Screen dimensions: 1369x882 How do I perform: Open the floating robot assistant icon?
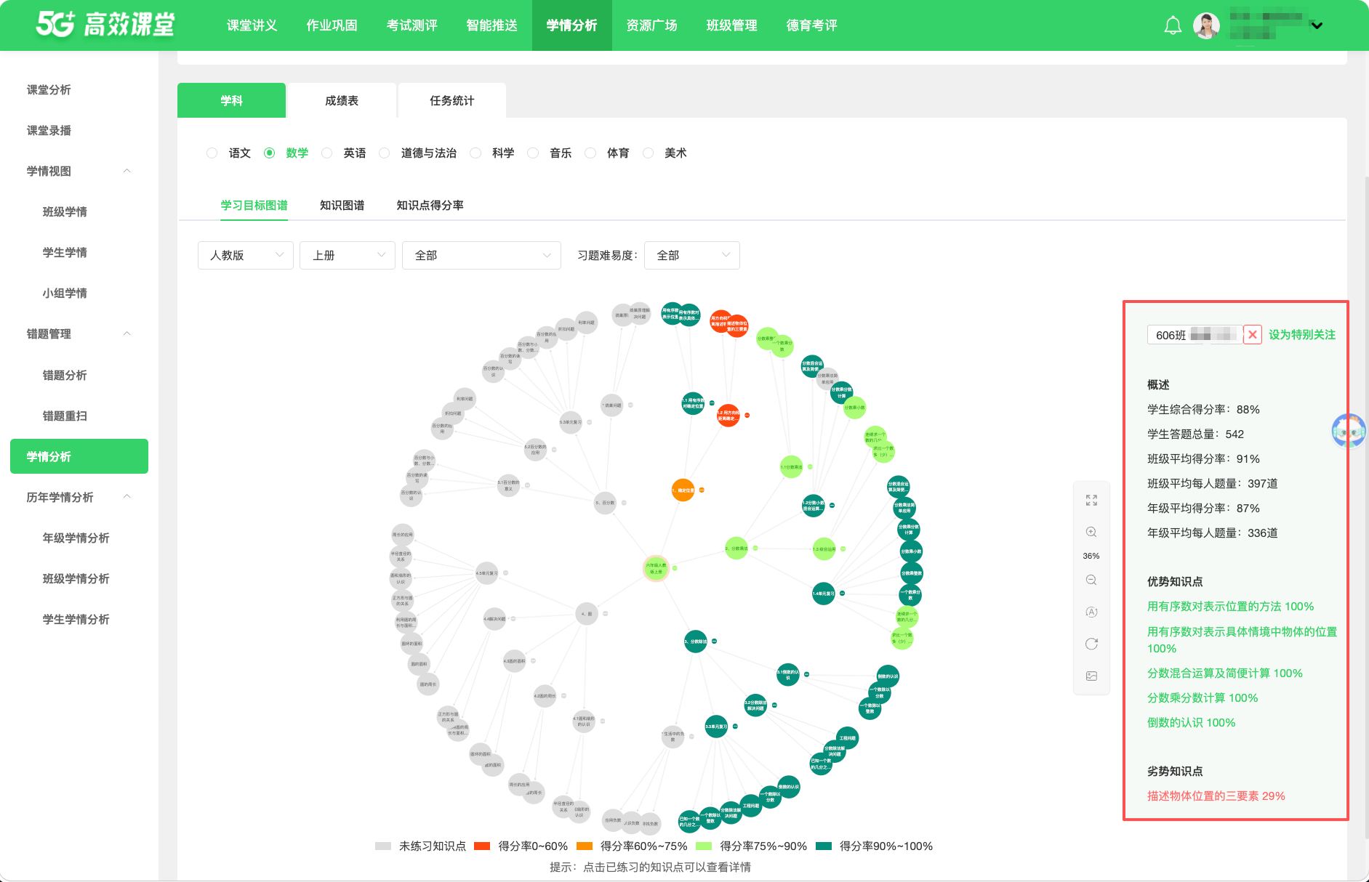coord(1349,431)
